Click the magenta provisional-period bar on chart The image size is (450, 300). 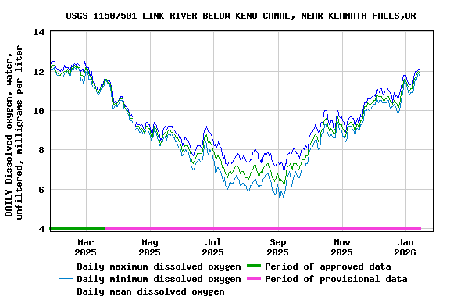(262, 229)
